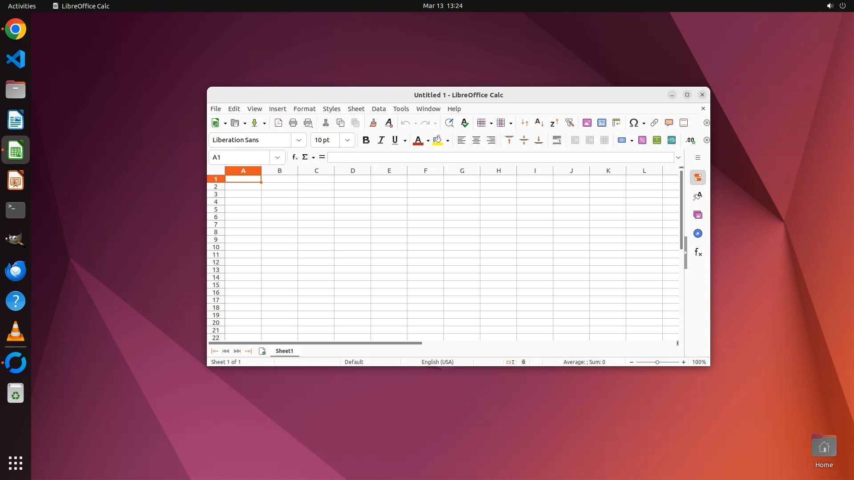
Task: Open the Data menu
Action: pos(379,109)
